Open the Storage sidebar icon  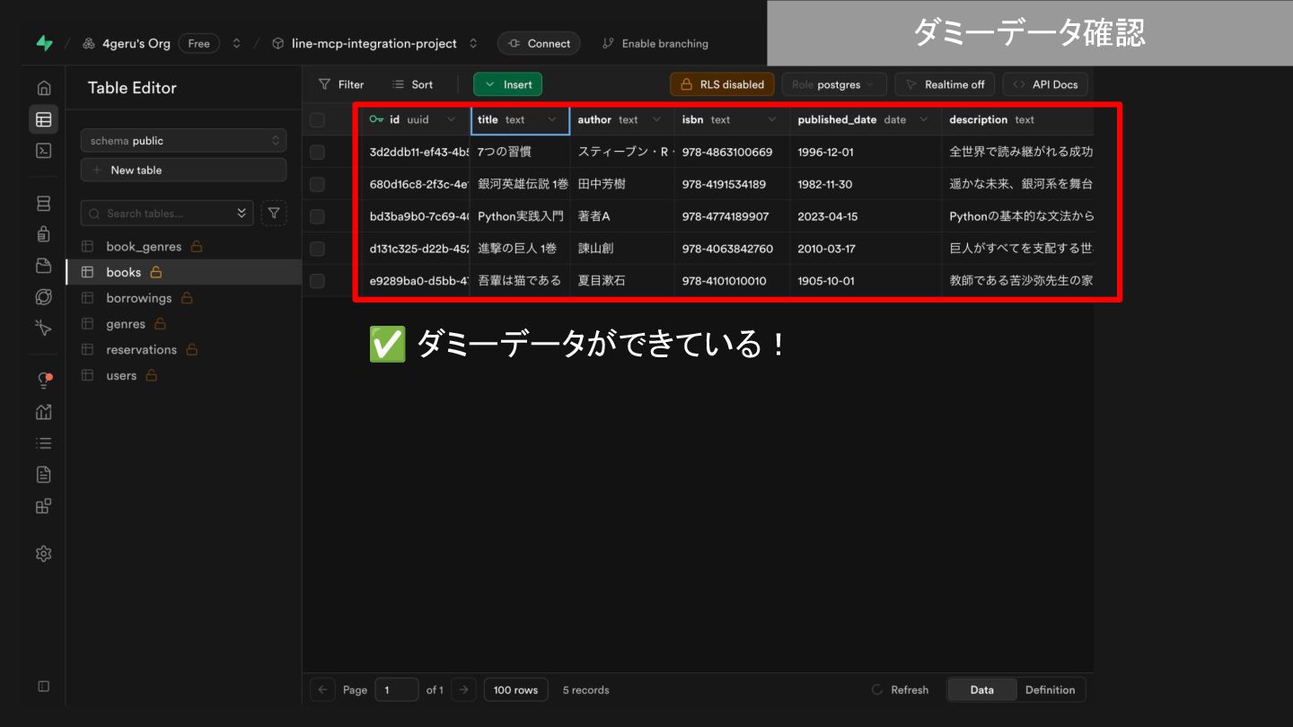[x=43, y=266]
